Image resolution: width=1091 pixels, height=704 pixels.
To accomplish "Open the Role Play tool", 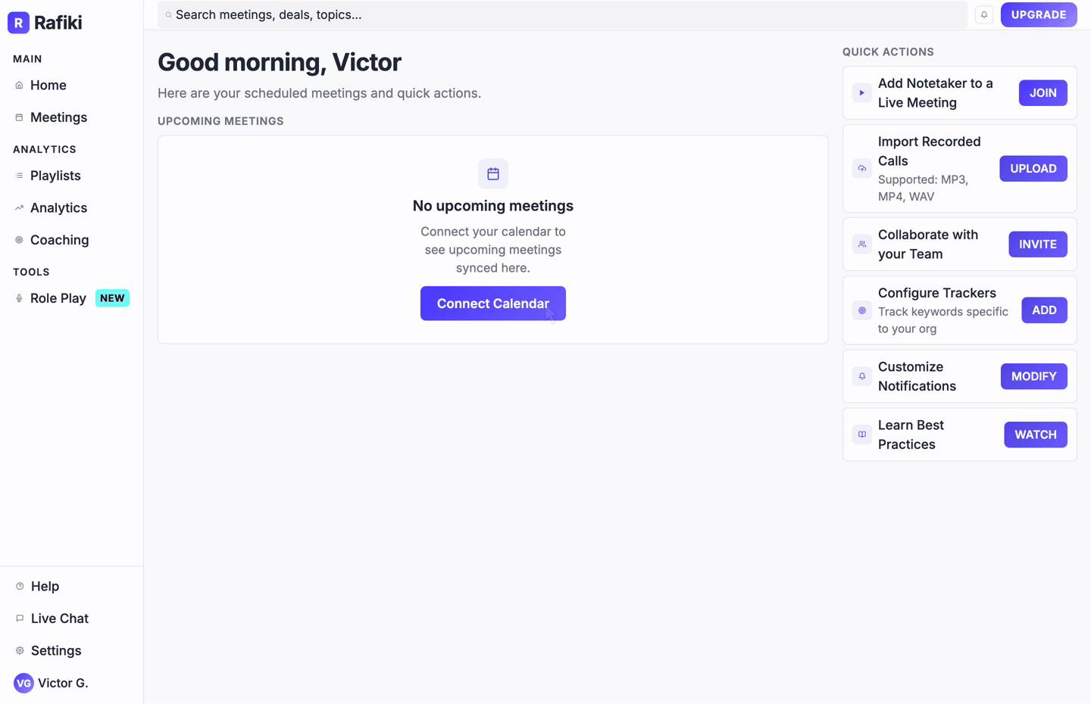I will (57, 298).
